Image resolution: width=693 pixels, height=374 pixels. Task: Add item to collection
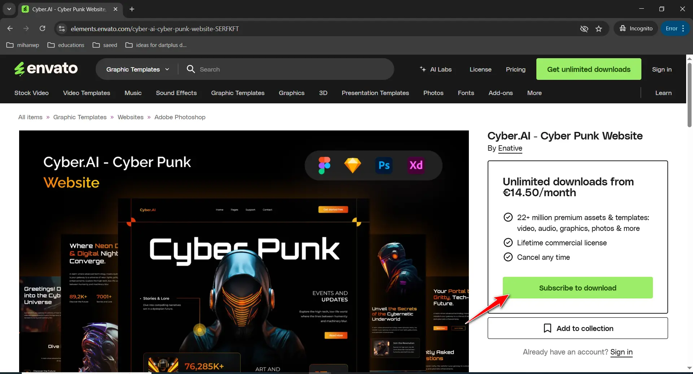577,328
